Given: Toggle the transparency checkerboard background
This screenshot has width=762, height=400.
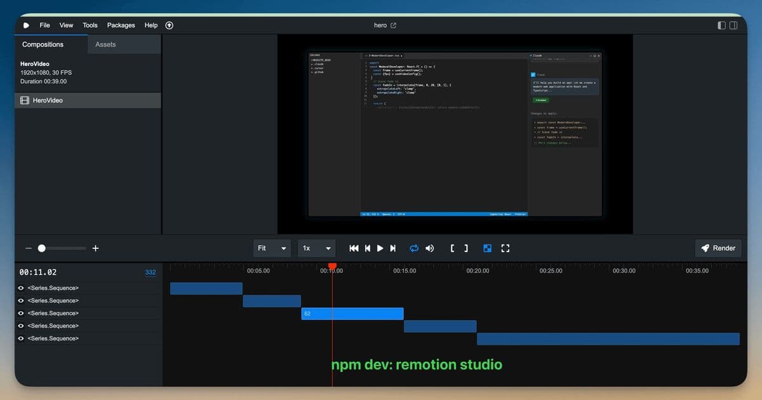Looking at the screenshot, I should coord(487,248).
